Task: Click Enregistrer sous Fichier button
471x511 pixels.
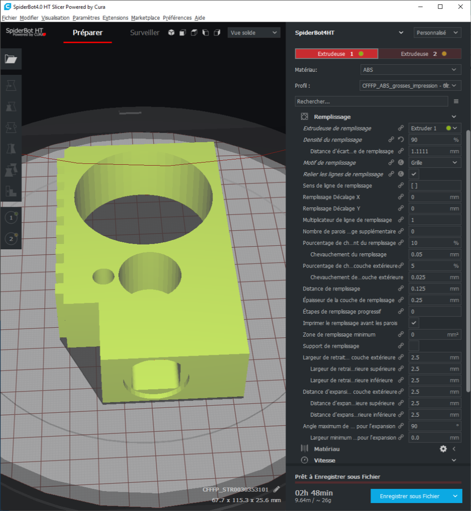Action: pyautogui.click(x=409, y=496)
